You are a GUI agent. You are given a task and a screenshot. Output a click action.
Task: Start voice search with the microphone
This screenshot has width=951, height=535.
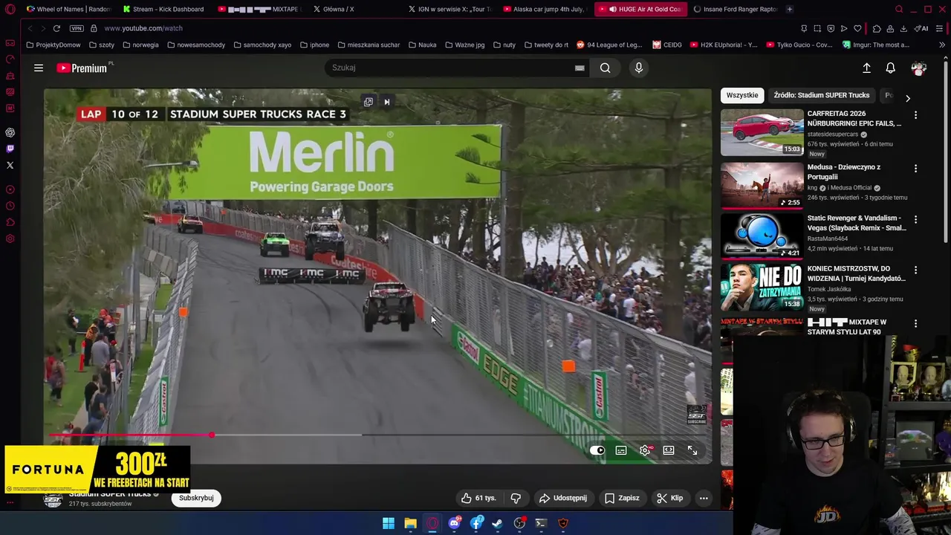tap(638, 68)
